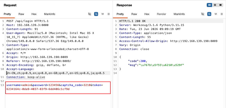Open Response panel hamburger options menu
This screenshot has height=108, width=226.
[x=222, y=14]
